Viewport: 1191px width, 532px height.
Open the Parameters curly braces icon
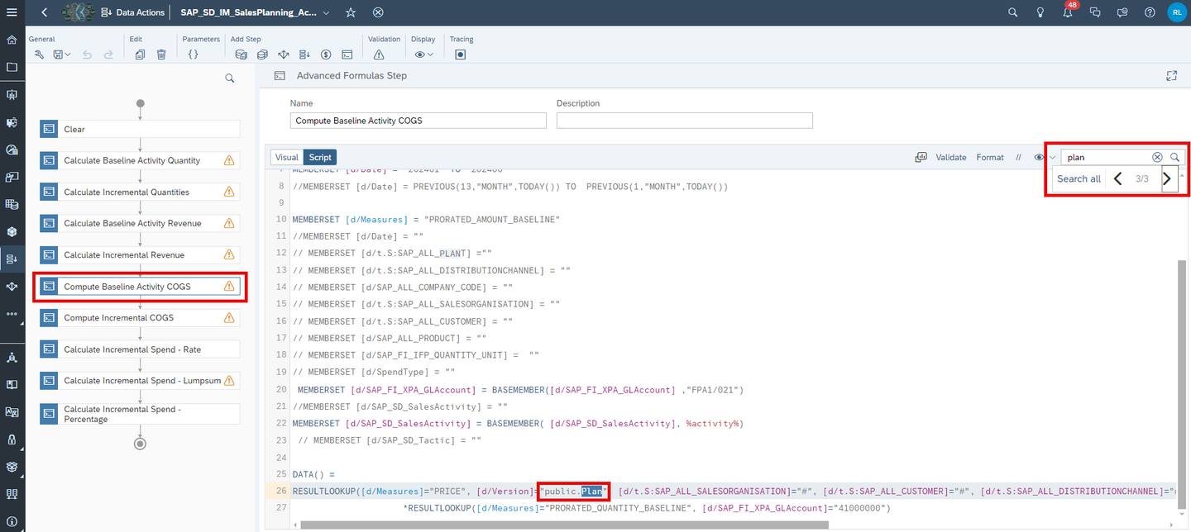pyautogui.click(x=193, y=55)
